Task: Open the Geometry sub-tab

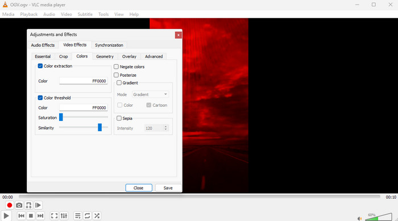Action: pos(105,56)
